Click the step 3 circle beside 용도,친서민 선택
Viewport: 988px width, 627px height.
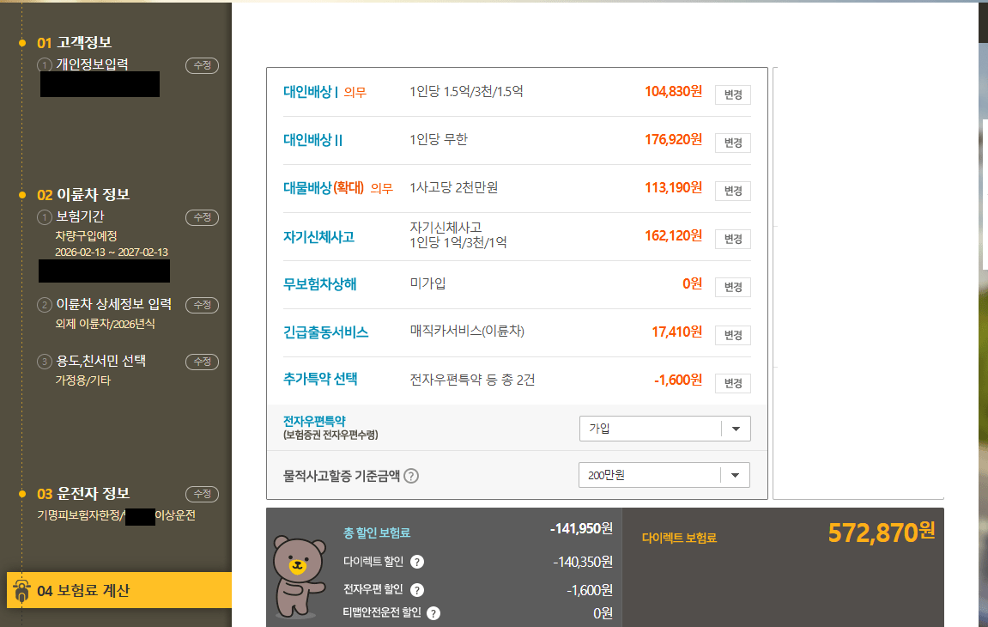pos(45,362)
